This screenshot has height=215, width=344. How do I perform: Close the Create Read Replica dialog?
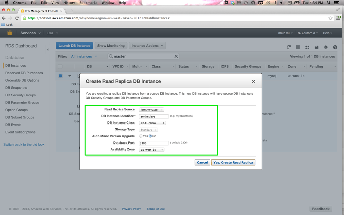[x=254, y=82]
